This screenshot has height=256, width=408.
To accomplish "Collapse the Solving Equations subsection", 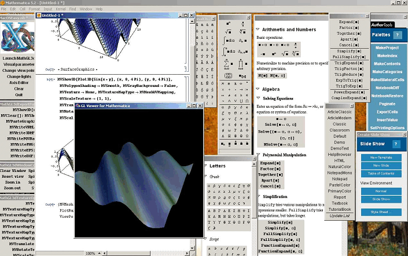I will 258,98.
